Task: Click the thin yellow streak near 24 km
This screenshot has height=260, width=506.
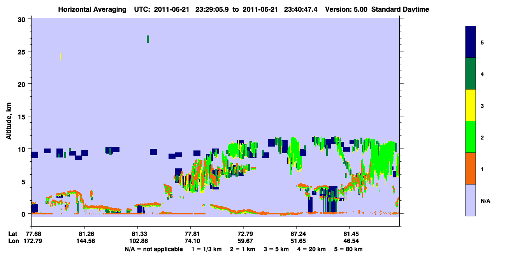Action: (61, 57)
